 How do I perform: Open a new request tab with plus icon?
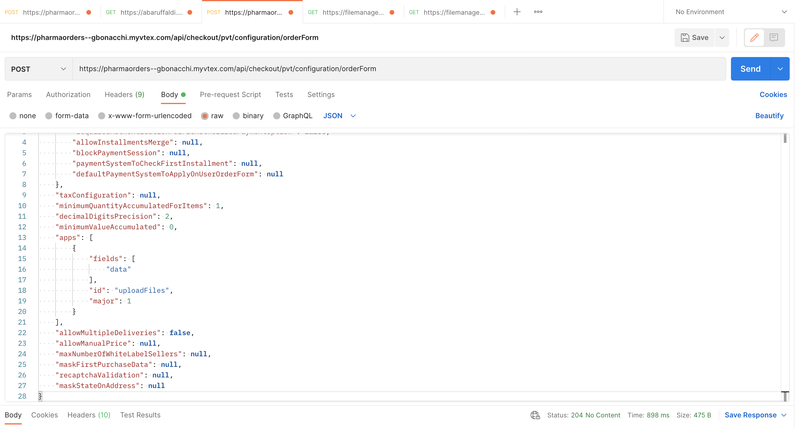(517, 12)
